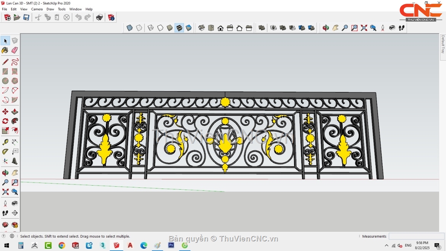Activate the Protractor tool
This screenshot has width=446, height=251.
pos(5,152)
